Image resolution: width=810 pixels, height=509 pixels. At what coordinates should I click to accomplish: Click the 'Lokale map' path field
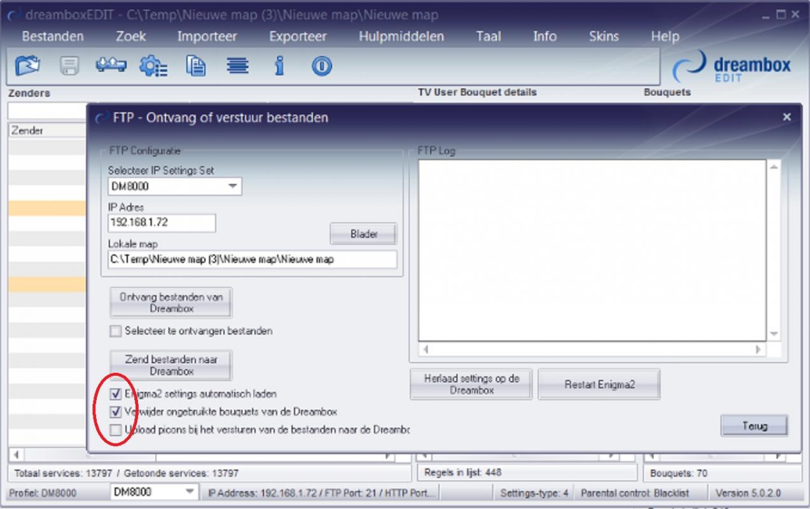click(x=253, y=259)
